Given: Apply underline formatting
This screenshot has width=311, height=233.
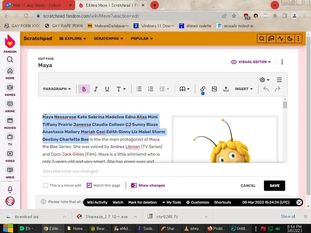Looking at the screenshot, I should click(x=107, y=89).
